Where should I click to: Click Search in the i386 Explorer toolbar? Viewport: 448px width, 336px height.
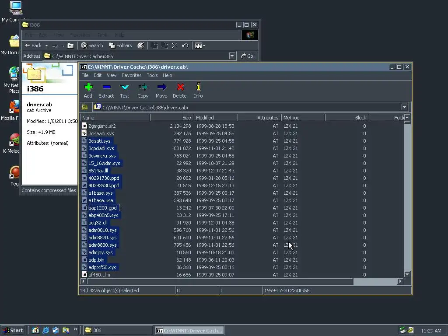coord(92,45)
